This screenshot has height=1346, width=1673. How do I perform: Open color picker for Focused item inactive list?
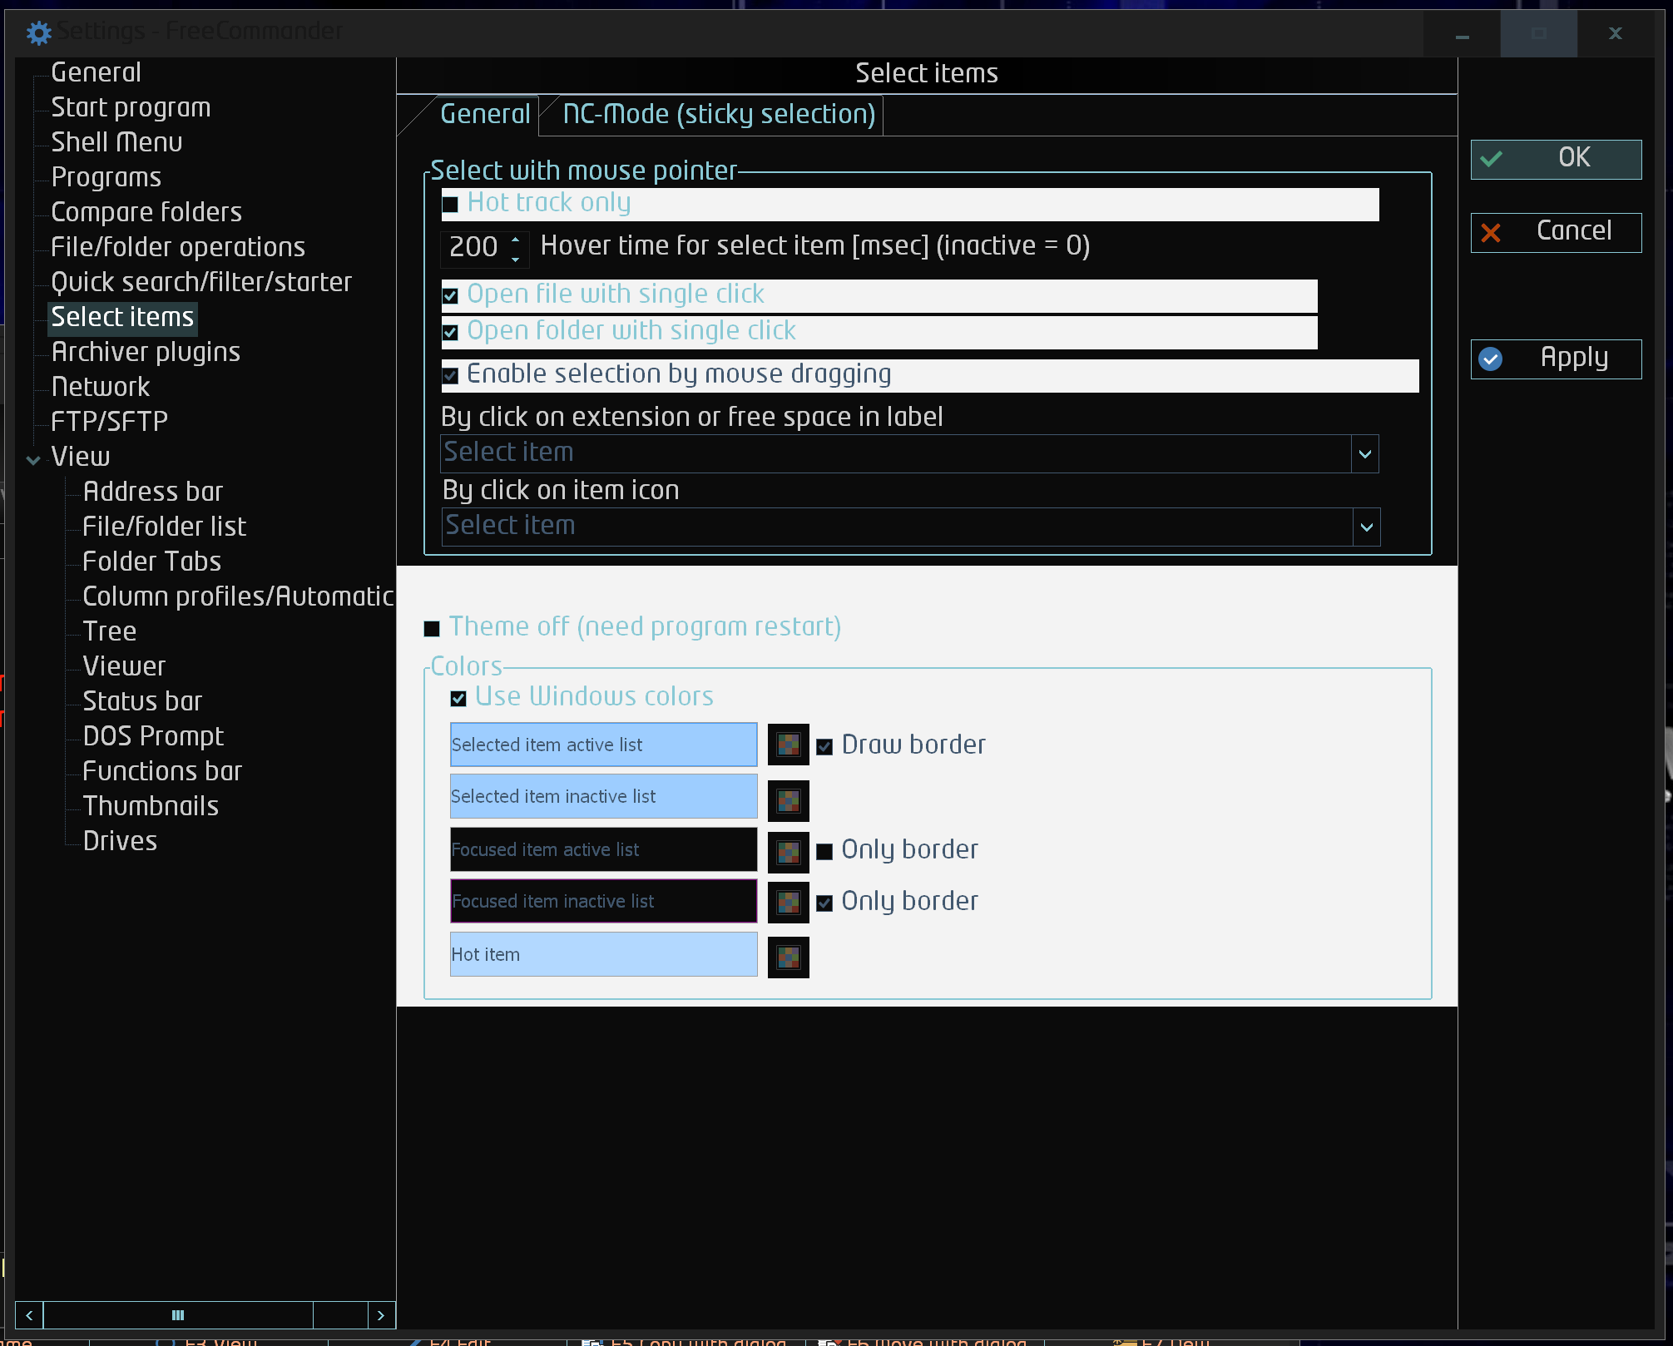tap(788, 903)
